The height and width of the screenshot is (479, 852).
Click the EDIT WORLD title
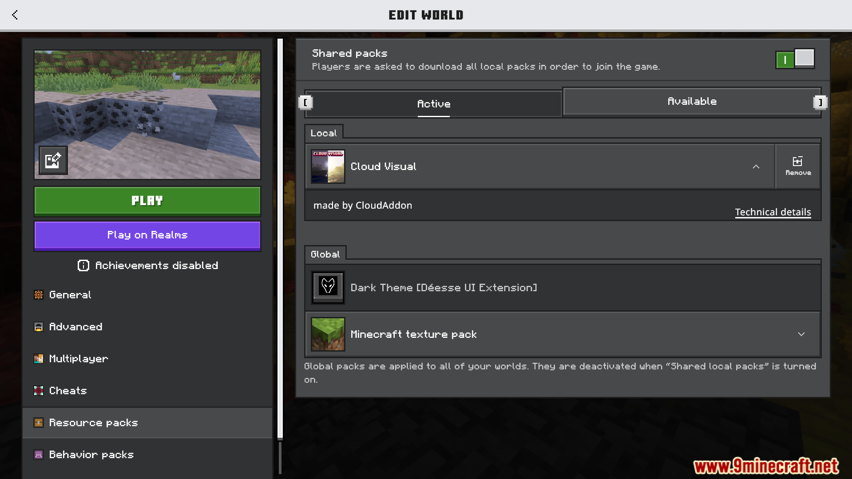pyautogui.click(x=426, y=15)
